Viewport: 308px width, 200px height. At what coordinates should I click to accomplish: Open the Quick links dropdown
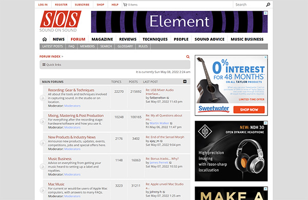click(x=52, y=64)
